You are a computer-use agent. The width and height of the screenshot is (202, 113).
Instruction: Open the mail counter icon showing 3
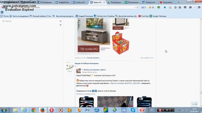144,8
